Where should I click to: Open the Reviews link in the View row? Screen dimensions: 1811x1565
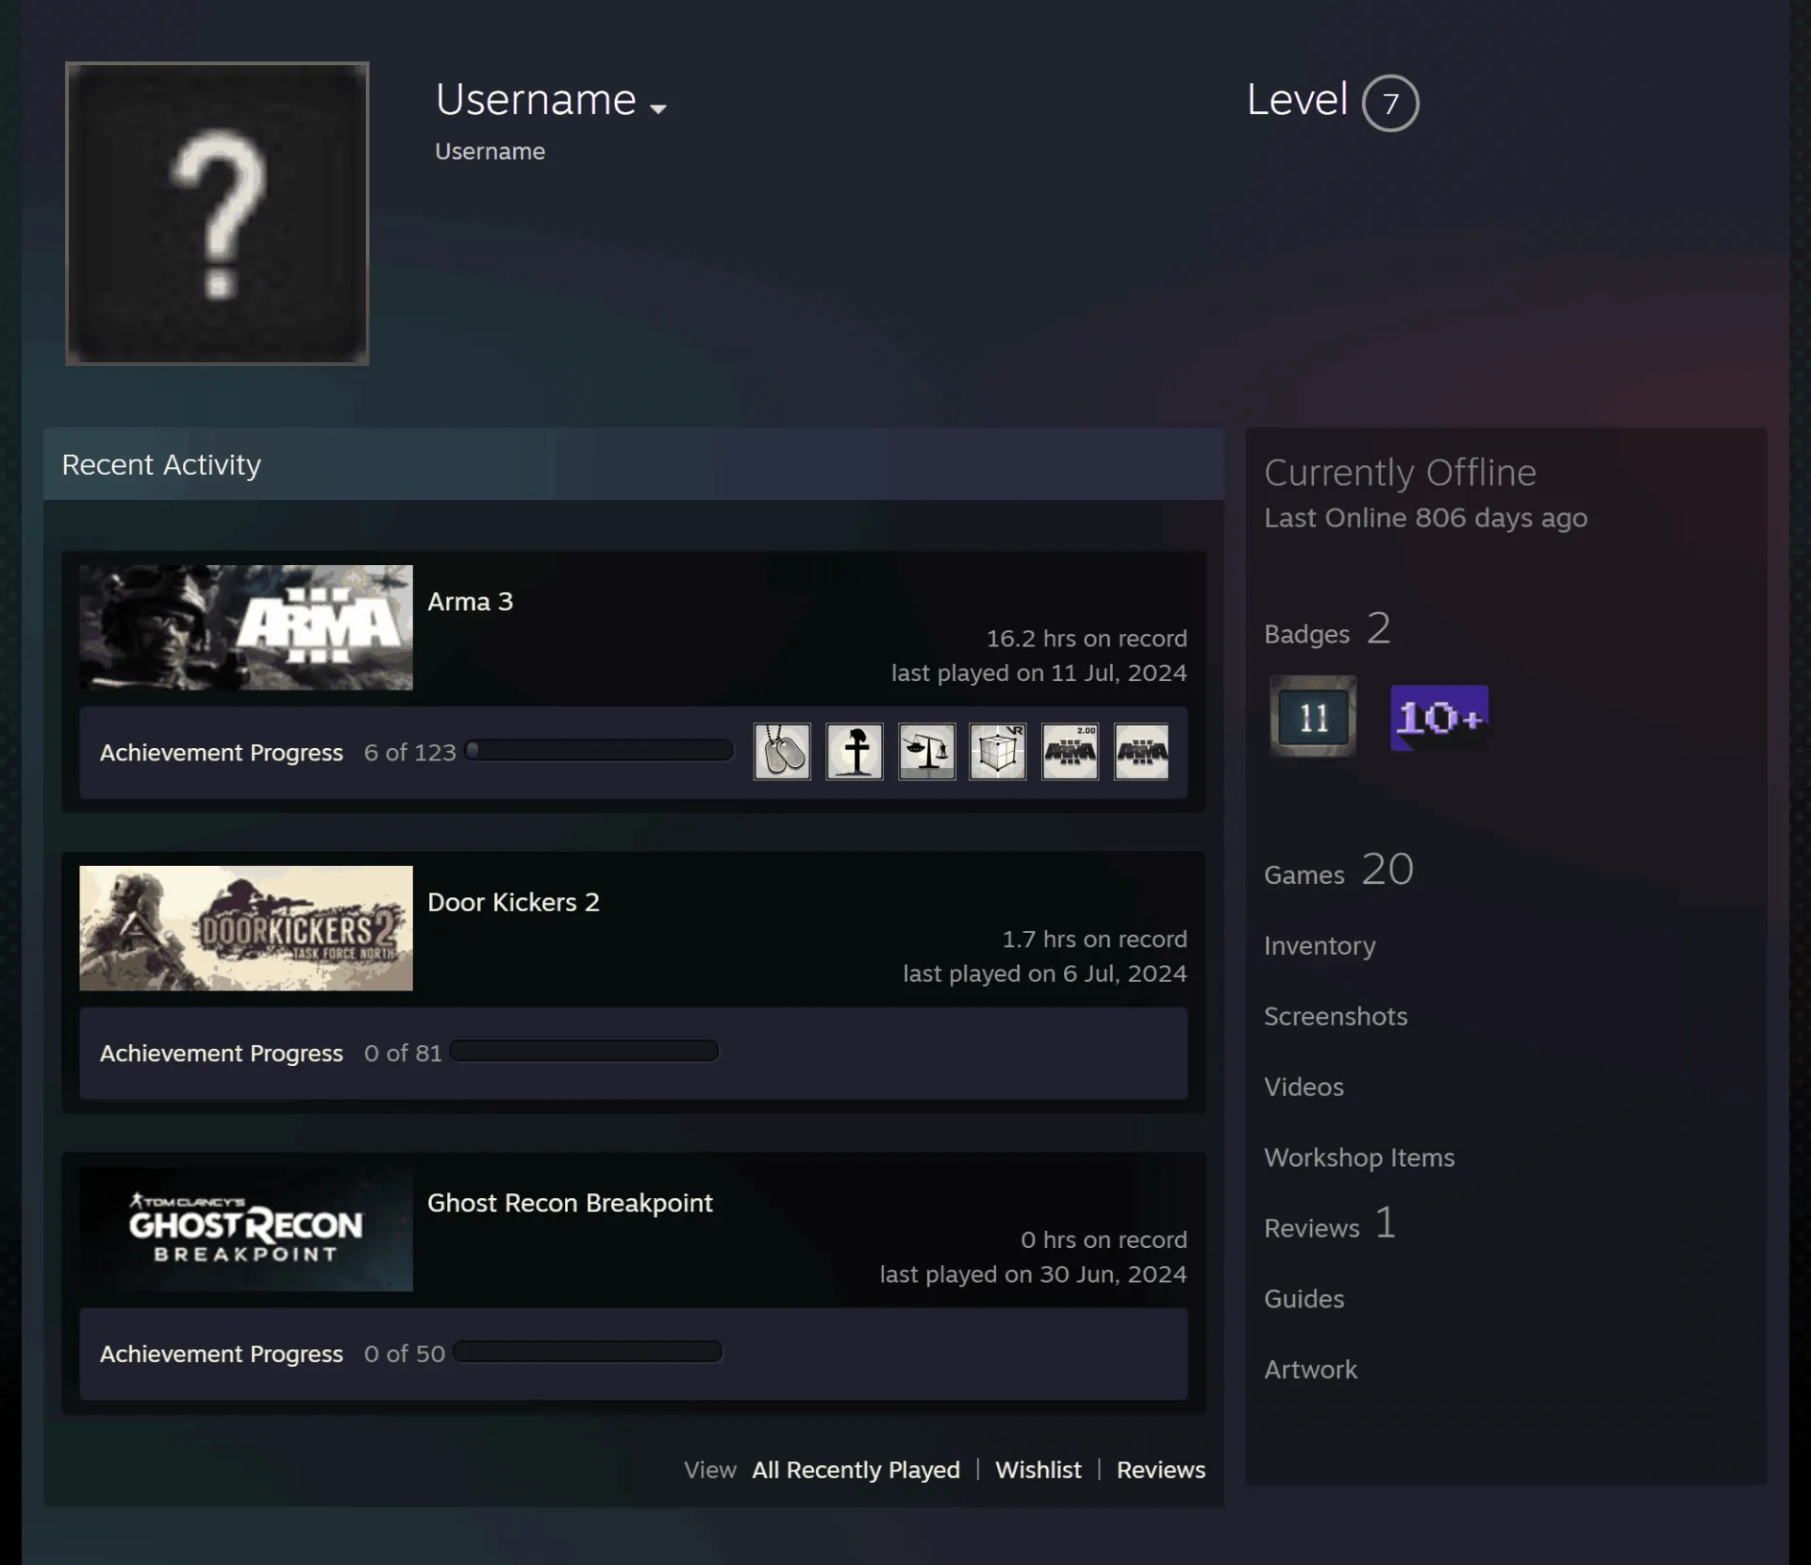click(1161, 1470)
